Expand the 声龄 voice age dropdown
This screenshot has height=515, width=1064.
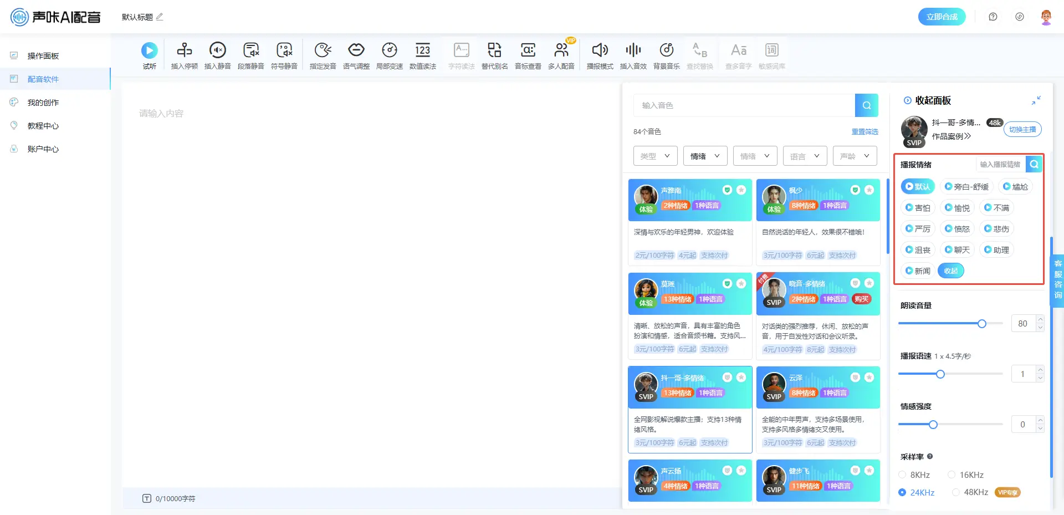coord(855,156)
